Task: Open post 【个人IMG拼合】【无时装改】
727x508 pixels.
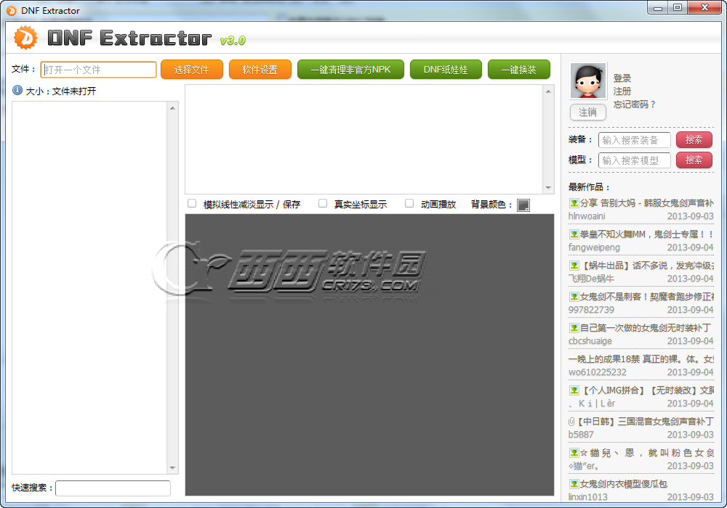Action: coord(647,390)
